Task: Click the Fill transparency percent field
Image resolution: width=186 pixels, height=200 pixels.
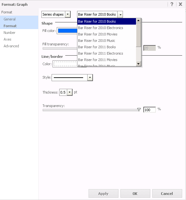Action: 149,48
